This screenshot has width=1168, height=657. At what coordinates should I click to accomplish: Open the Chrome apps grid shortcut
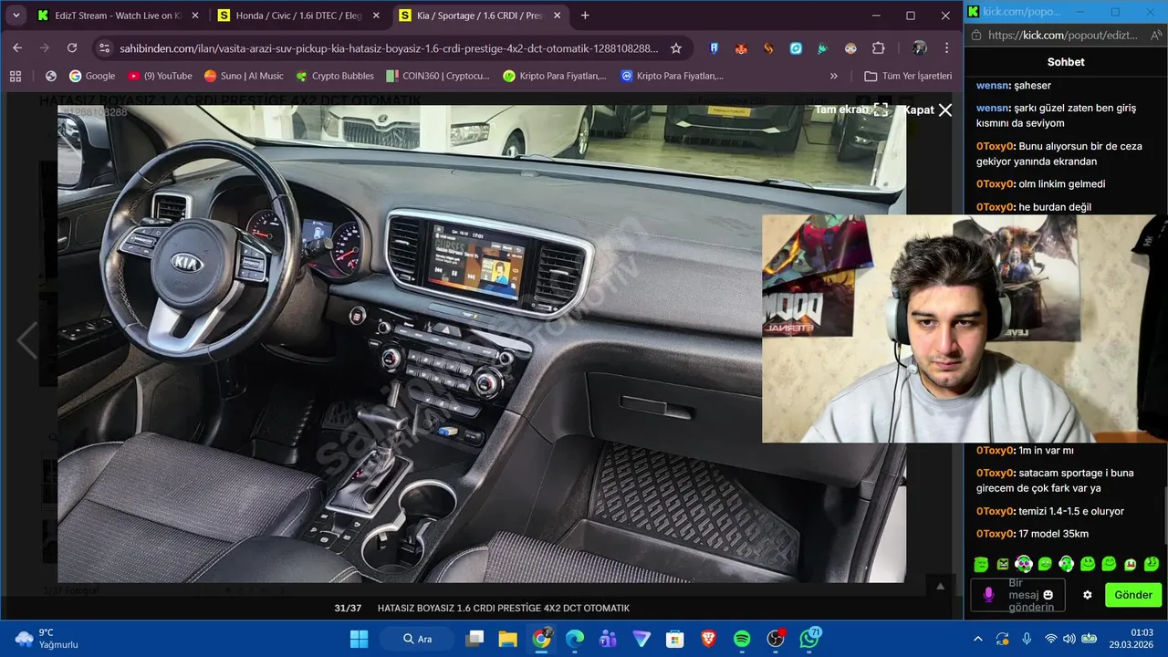point(16,76)
